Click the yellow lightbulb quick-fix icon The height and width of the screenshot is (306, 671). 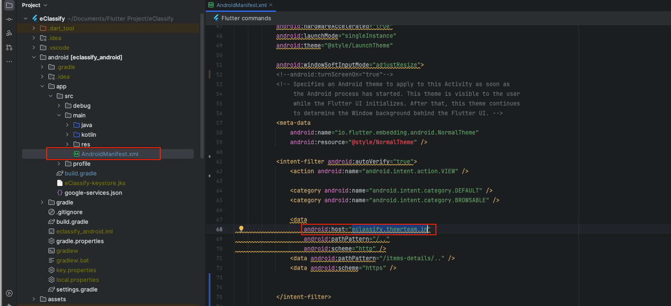coord(241,229)
